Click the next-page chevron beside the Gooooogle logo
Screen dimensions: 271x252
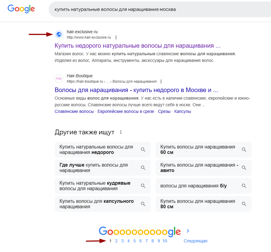188,231
